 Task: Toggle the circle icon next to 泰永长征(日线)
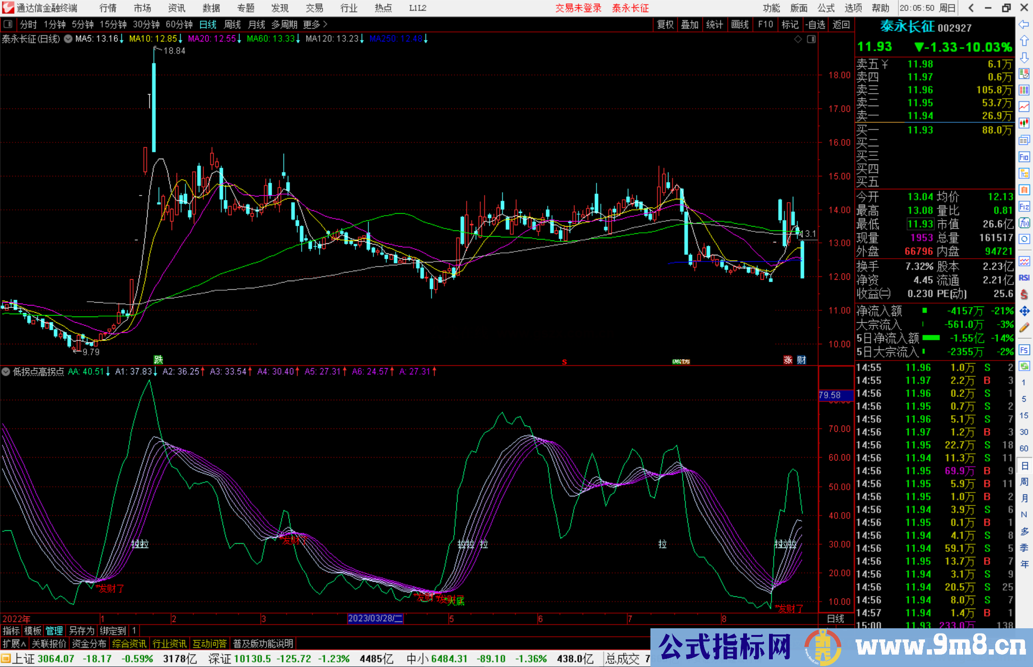[x=68, y=39]
